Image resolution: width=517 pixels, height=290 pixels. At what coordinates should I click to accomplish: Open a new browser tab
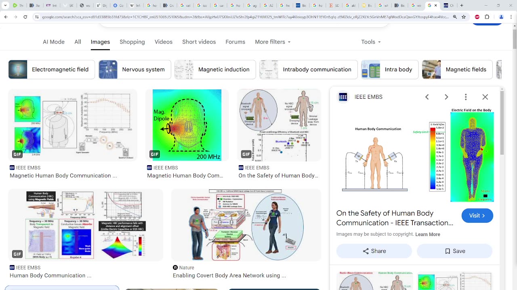[x=462, y=6]
